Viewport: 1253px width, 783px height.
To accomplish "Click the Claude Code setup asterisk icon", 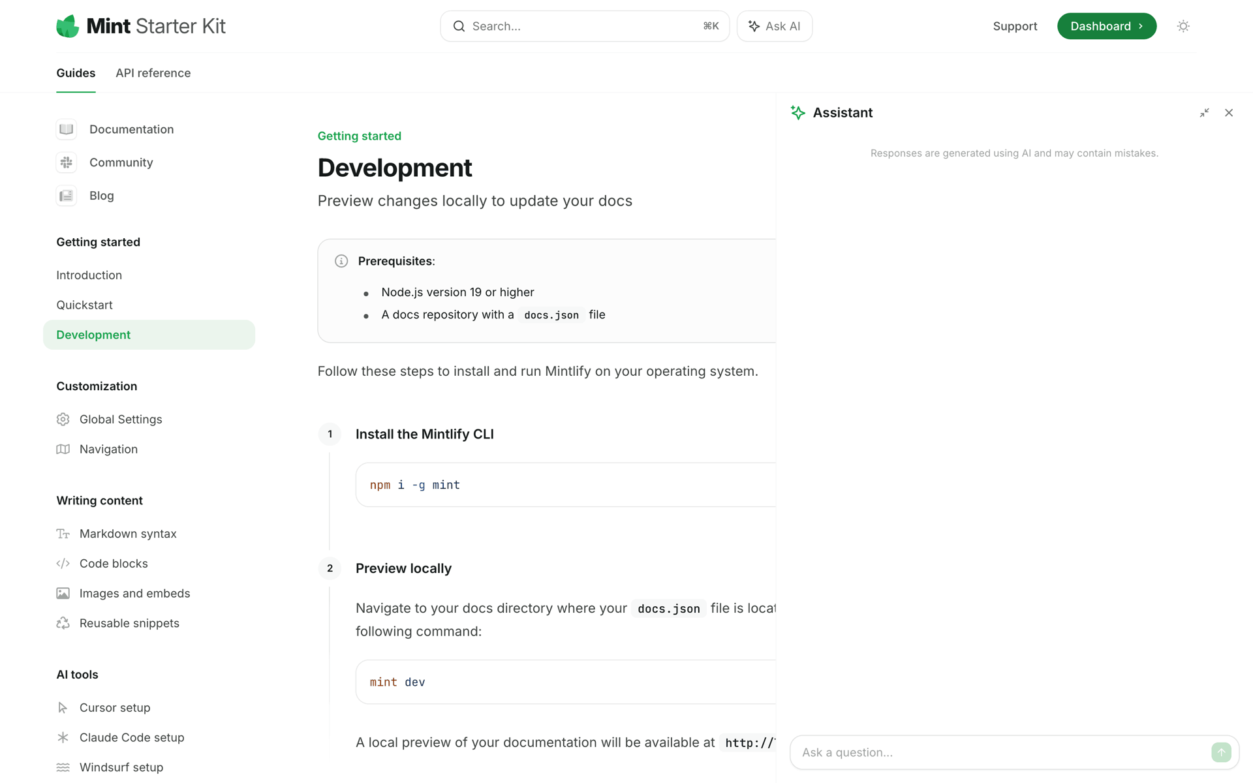I will pyautogui.click(x=63, y=737).
